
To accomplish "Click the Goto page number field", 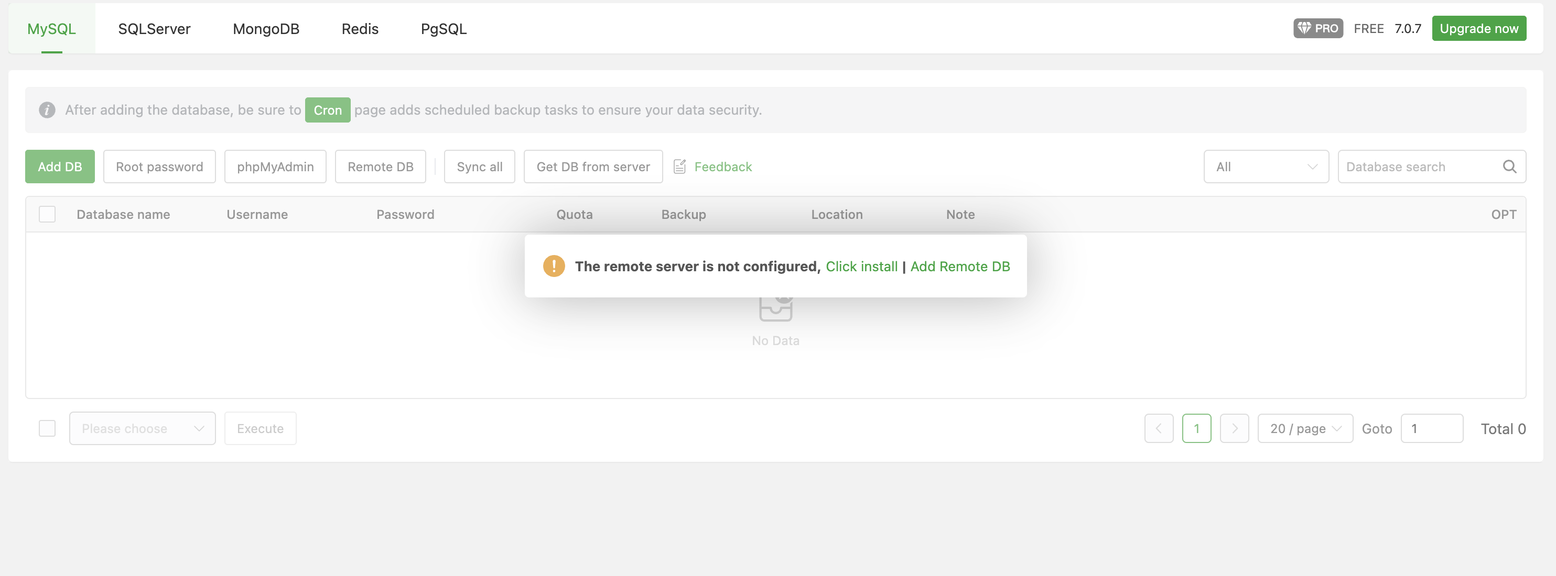I will coord(1432,428).
